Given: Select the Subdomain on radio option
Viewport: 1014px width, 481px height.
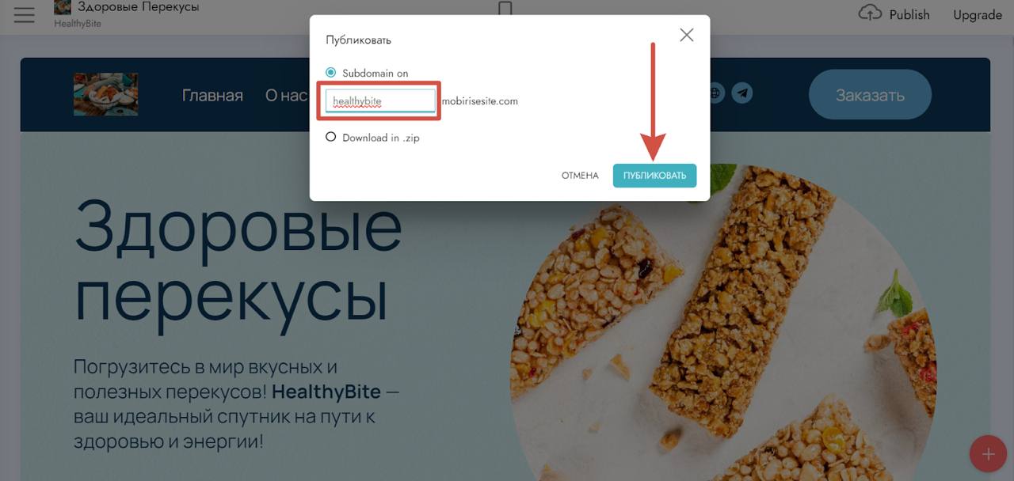Looking at the screenshot, I should coord(331,73).
